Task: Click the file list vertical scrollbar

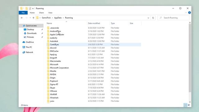Action: (x=190, y=58)
